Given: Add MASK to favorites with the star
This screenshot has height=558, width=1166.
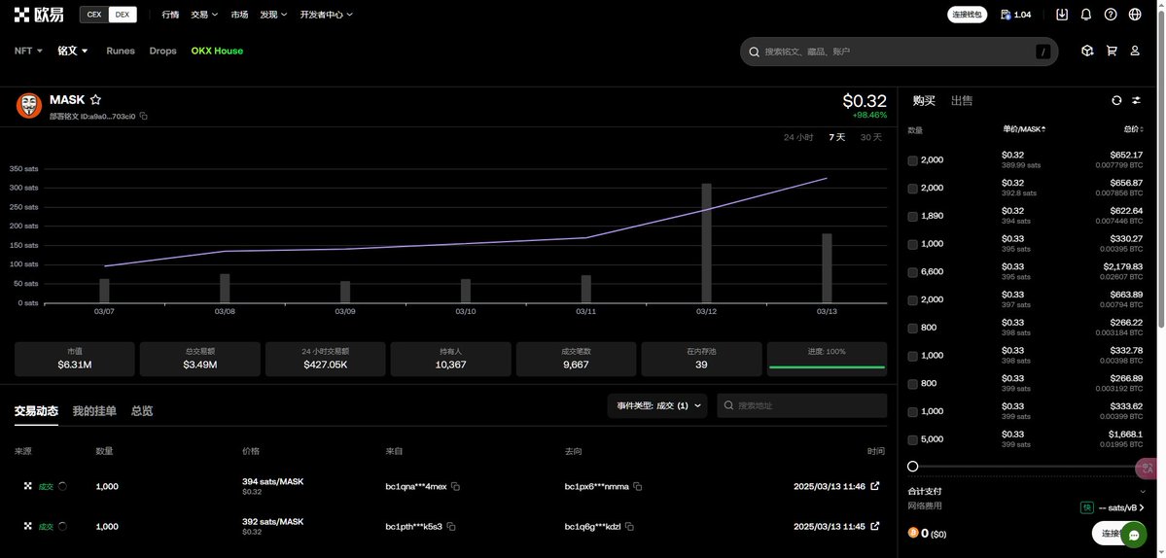Looking at the screenshot, I should [96, 99].
